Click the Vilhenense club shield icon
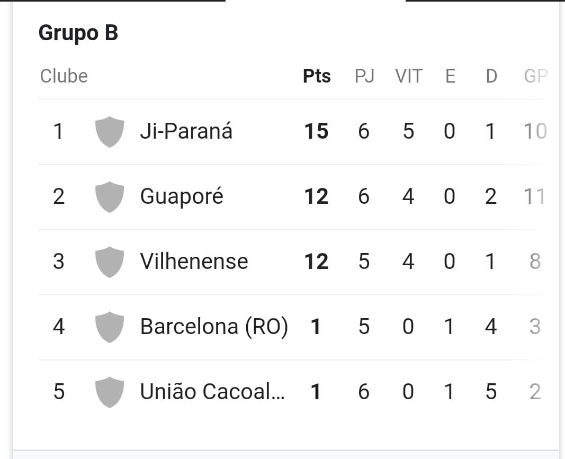This screenshot has width=565, height=459. coord(110,262)
